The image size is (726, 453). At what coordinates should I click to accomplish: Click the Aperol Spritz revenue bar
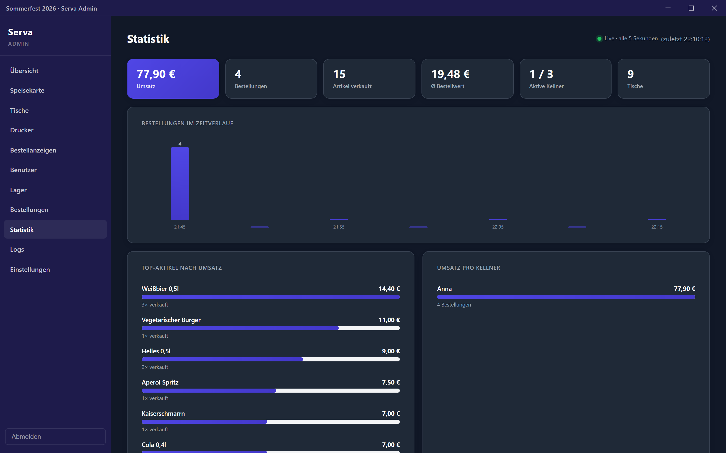pyautogui.click(x=270, y=390)
